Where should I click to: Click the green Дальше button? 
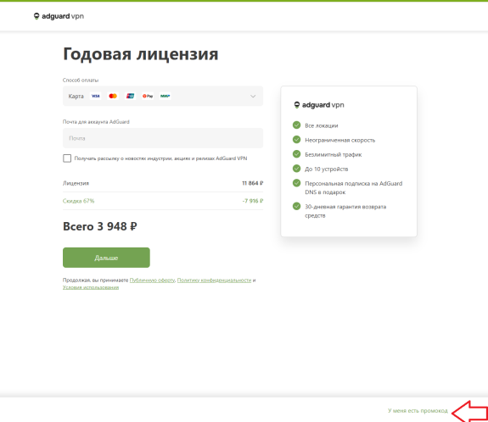tap(106, 258)
